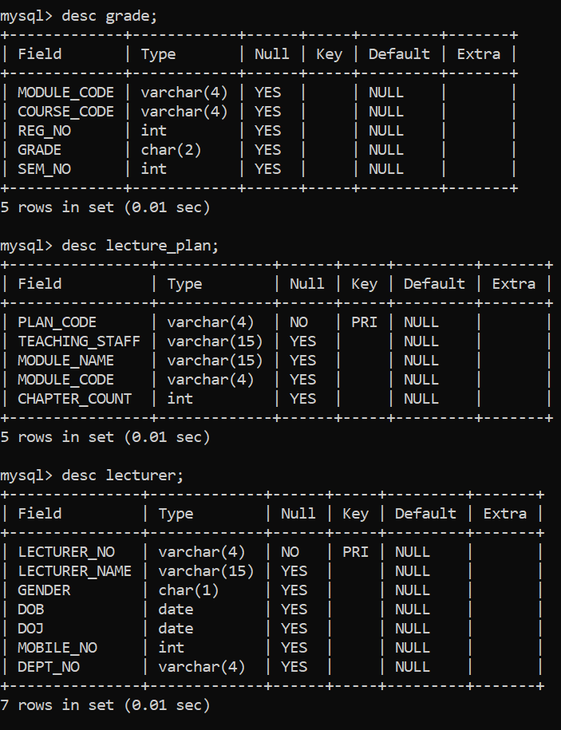Click the 'desc grade;' command text

click(109, 16)
